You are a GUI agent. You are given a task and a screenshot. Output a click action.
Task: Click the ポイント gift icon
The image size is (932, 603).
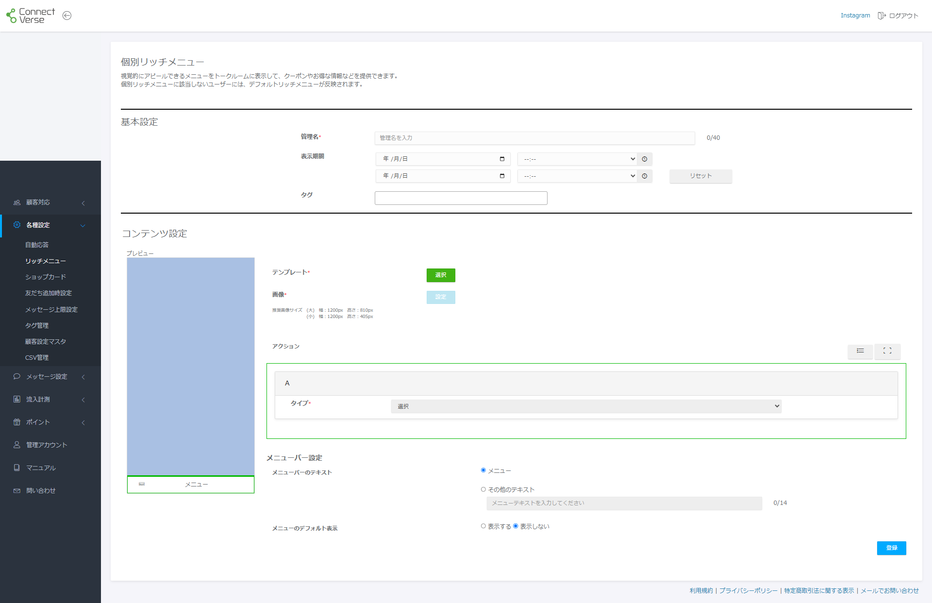click(17, 422)
